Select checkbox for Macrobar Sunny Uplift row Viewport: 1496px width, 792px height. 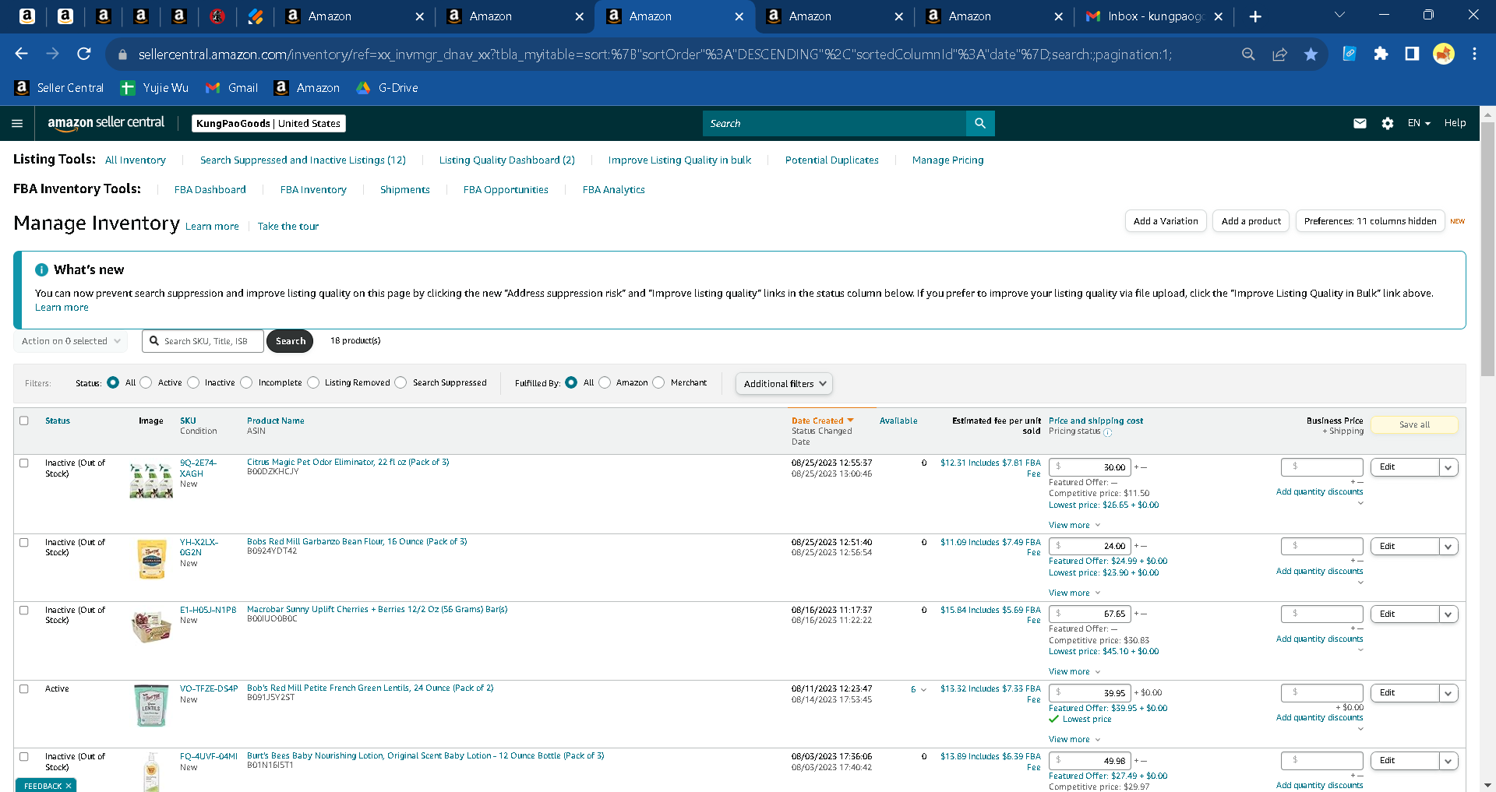[x=24, y=610]
